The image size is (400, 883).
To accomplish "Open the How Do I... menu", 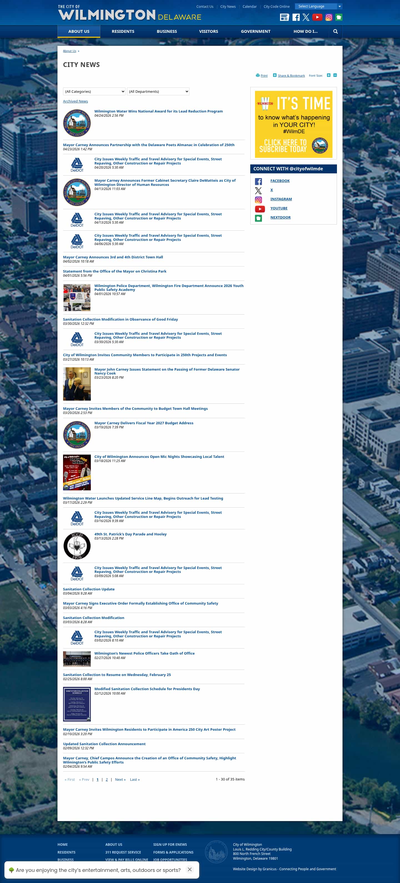I will pyautogui.click(x=305, y=31).
